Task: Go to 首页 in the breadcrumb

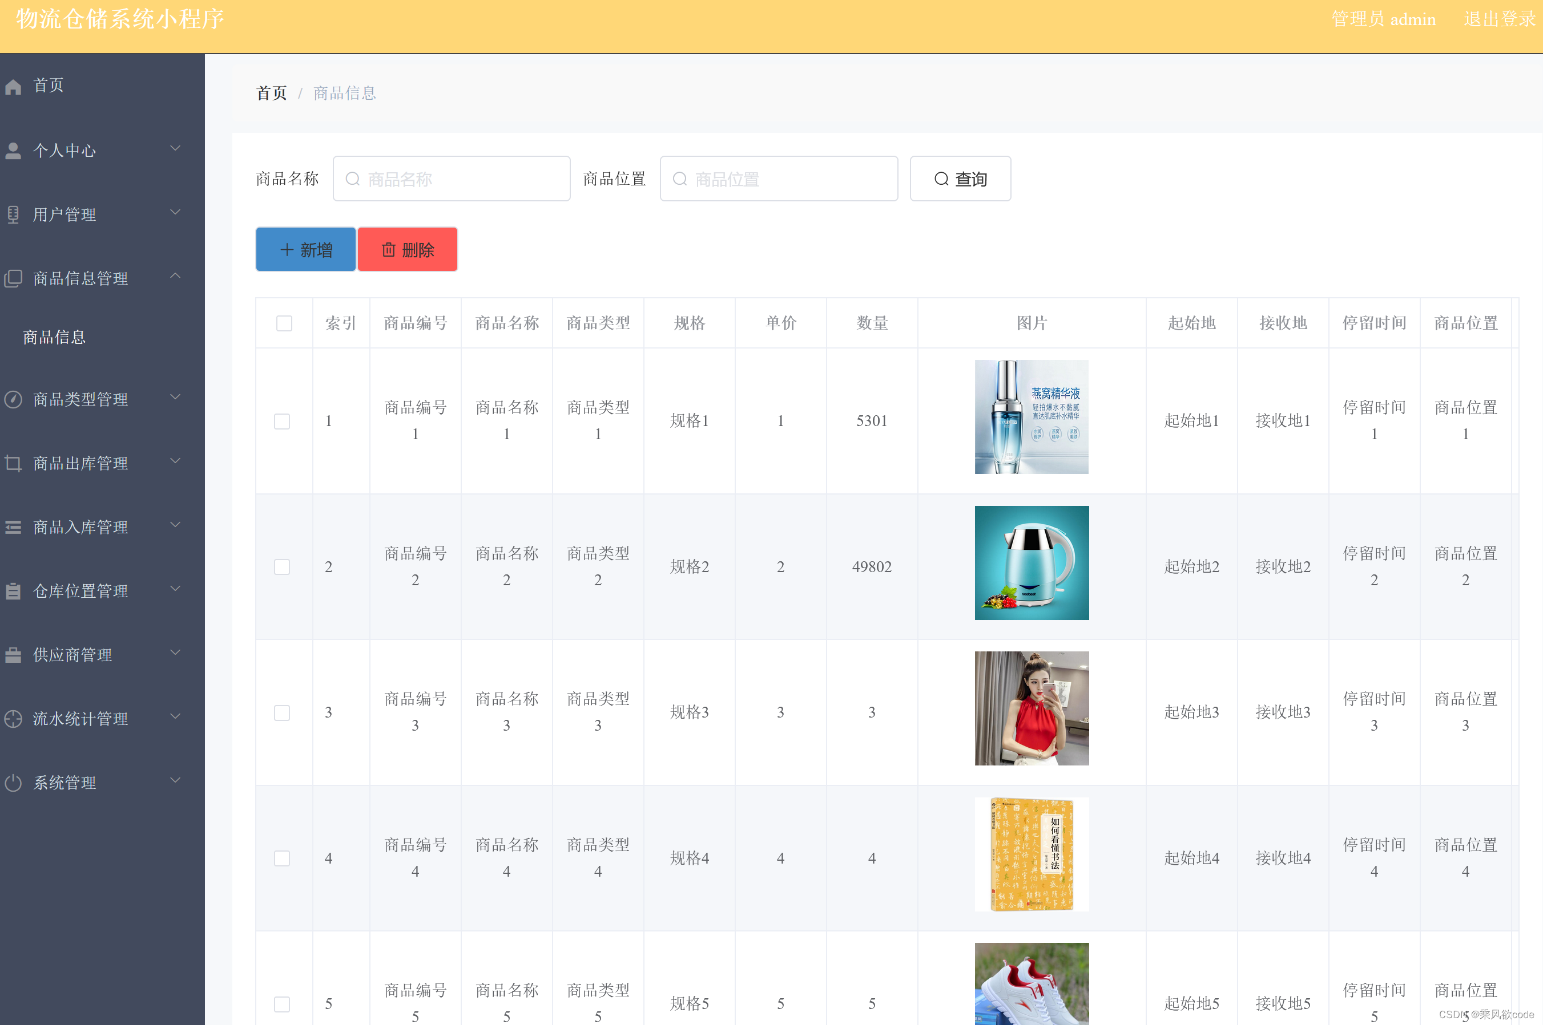Action: 272,94
